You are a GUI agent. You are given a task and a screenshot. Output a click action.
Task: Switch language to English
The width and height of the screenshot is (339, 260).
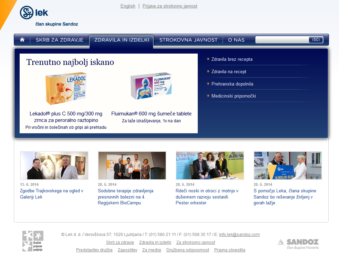point(128,6)
